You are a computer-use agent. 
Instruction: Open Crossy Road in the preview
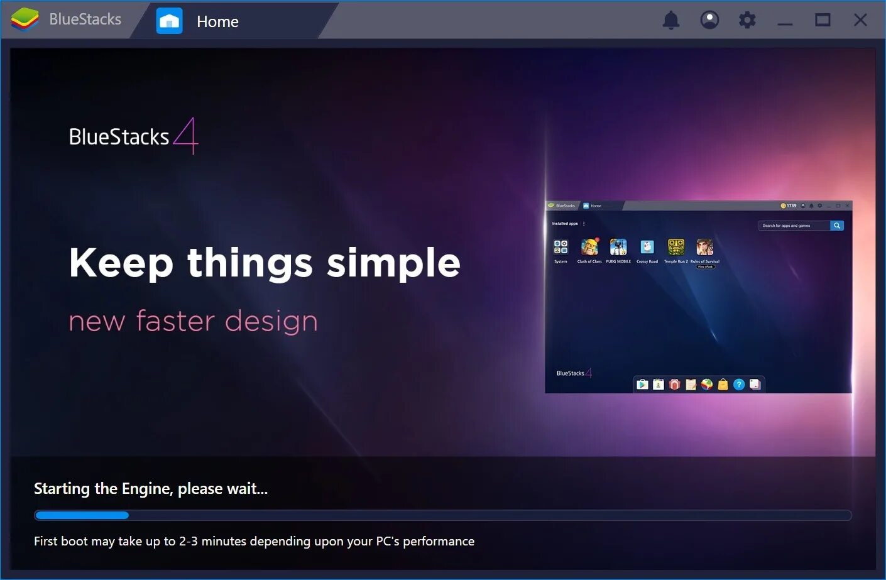[x=647, y=246]
